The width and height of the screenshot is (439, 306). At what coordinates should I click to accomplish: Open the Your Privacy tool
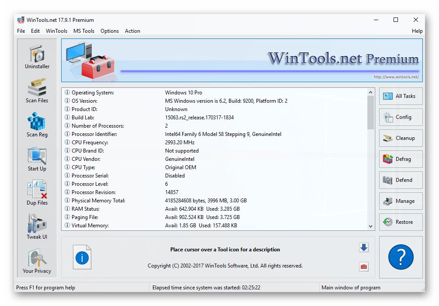point(37,261)
